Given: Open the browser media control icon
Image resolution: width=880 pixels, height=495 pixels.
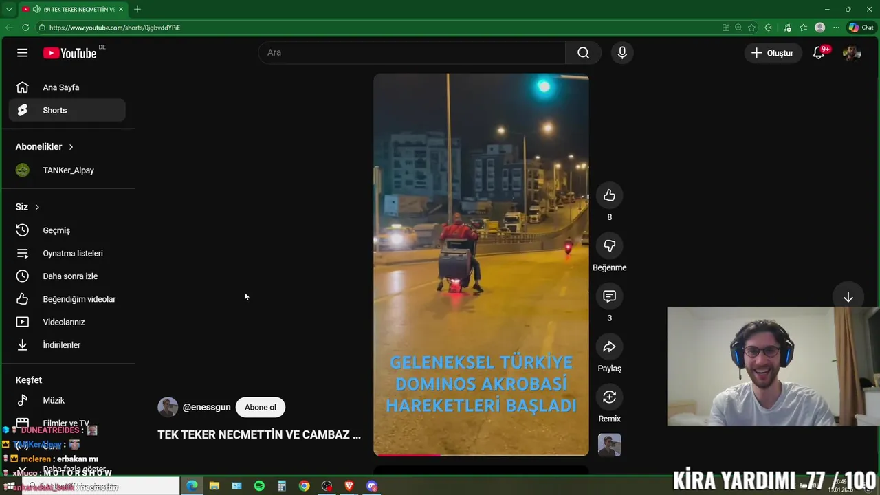Looking at the screenshot, I should (x=787, y=27).
